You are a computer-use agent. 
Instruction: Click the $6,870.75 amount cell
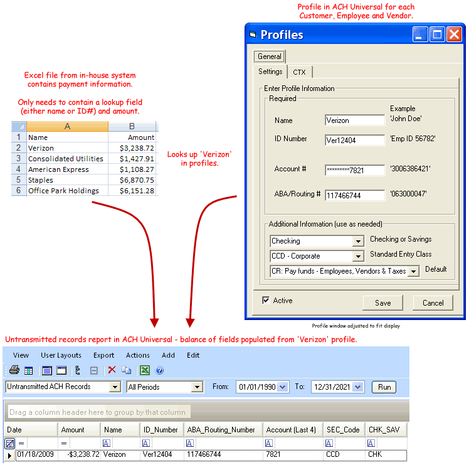point(132,180)
